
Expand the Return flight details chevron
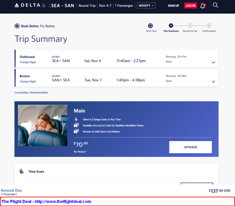tap(213, 81)
